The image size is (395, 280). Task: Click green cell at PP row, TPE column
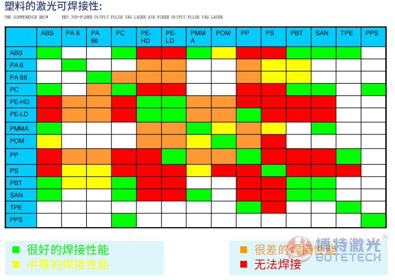pos(349,156)
